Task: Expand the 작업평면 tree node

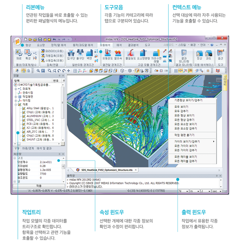Action: pyautogui.click(x=16, y=97)
